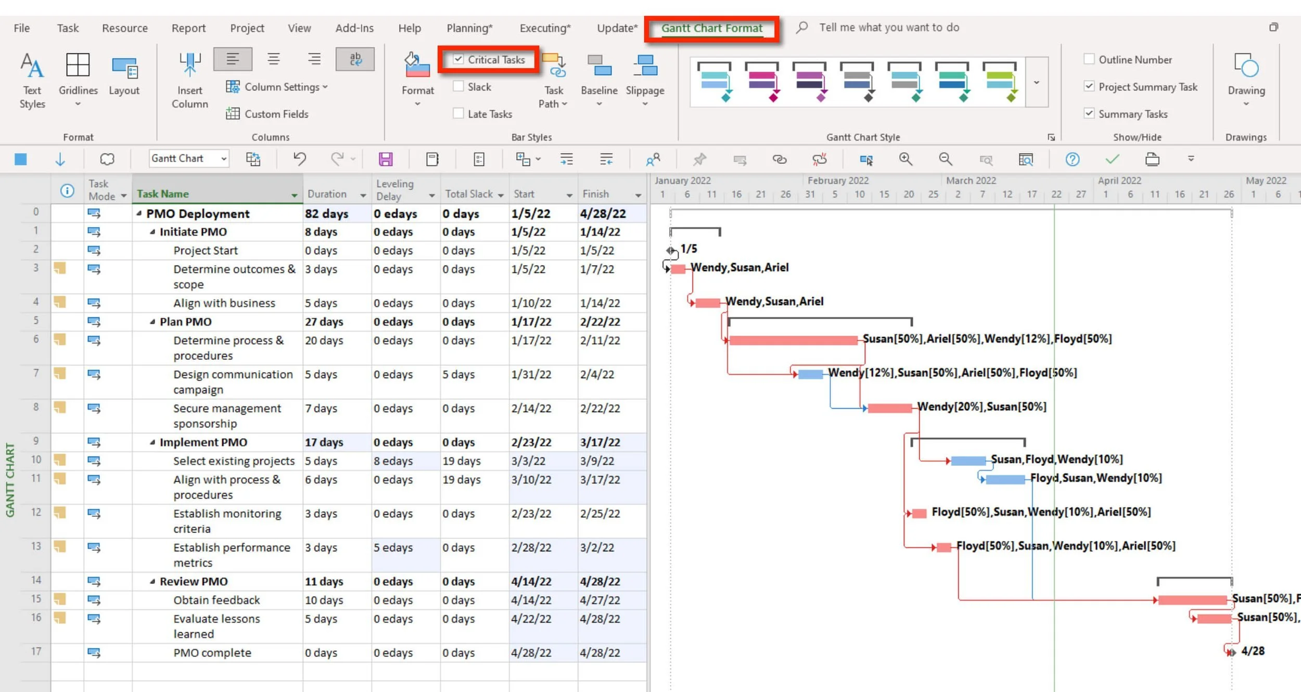Open the Duration column filter arrow
The image size is (1301, 692).
pyautogui.click(x=363, y=195)
